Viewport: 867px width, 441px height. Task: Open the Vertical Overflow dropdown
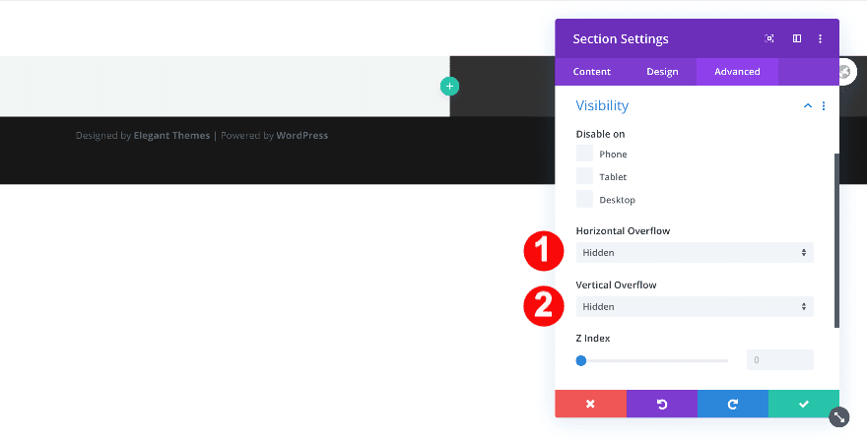coord(695,306)
